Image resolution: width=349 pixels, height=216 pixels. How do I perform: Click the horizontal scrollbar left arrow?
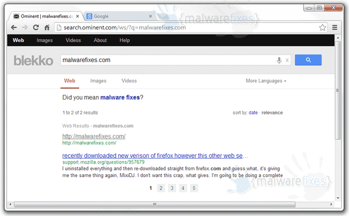(x=10, y=204)
